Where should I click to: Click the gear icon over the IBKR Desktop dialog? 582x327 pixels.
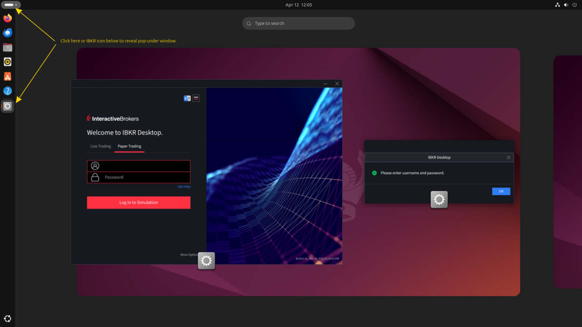pos(439,199)
